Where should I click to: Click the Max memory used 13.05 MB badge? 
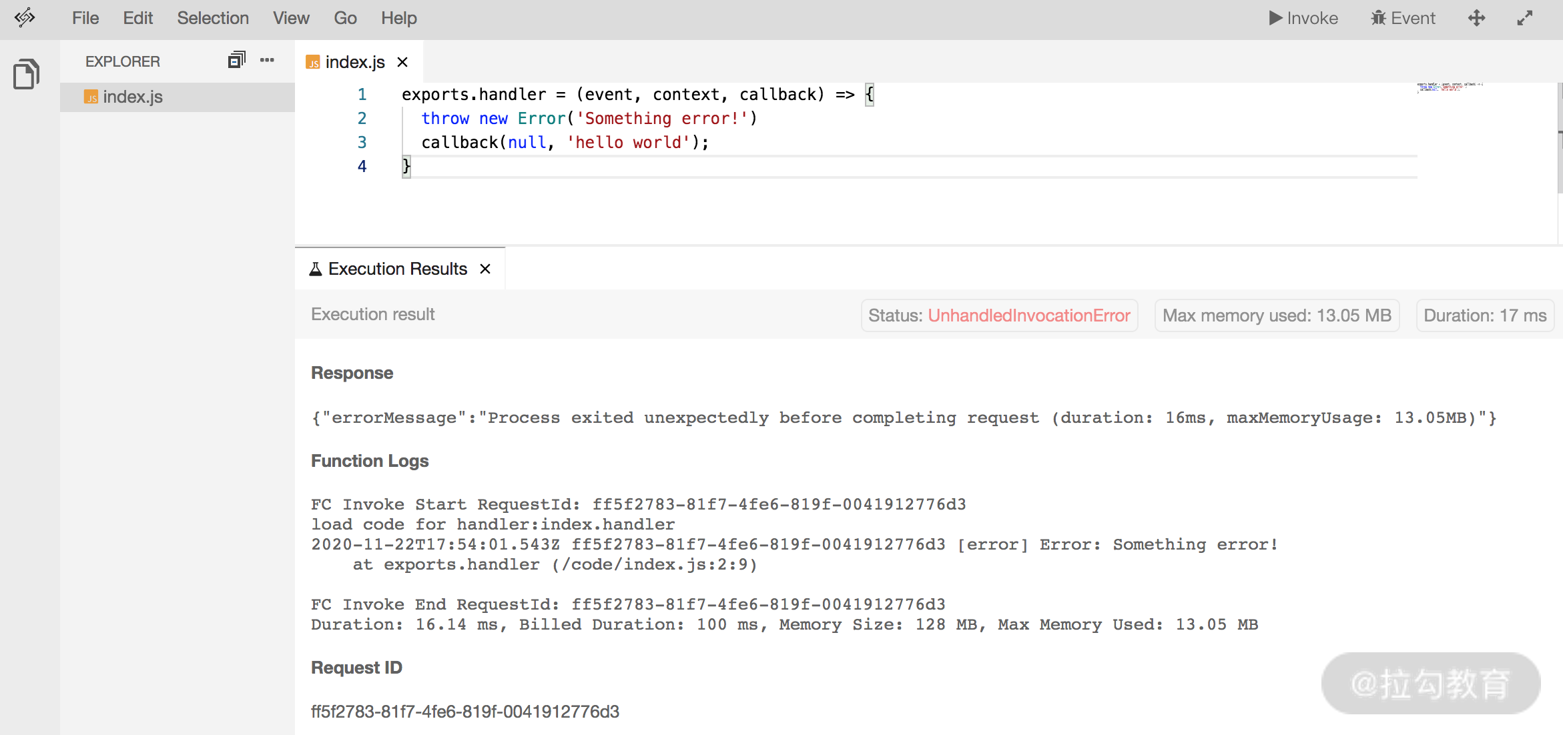tap(1277, 315)
